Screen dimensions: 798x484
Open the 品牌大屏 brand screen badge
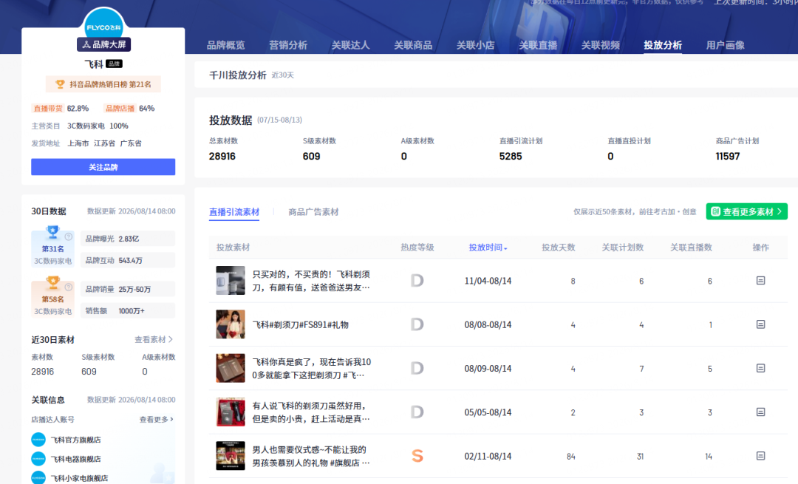click(x=104, y=44)
